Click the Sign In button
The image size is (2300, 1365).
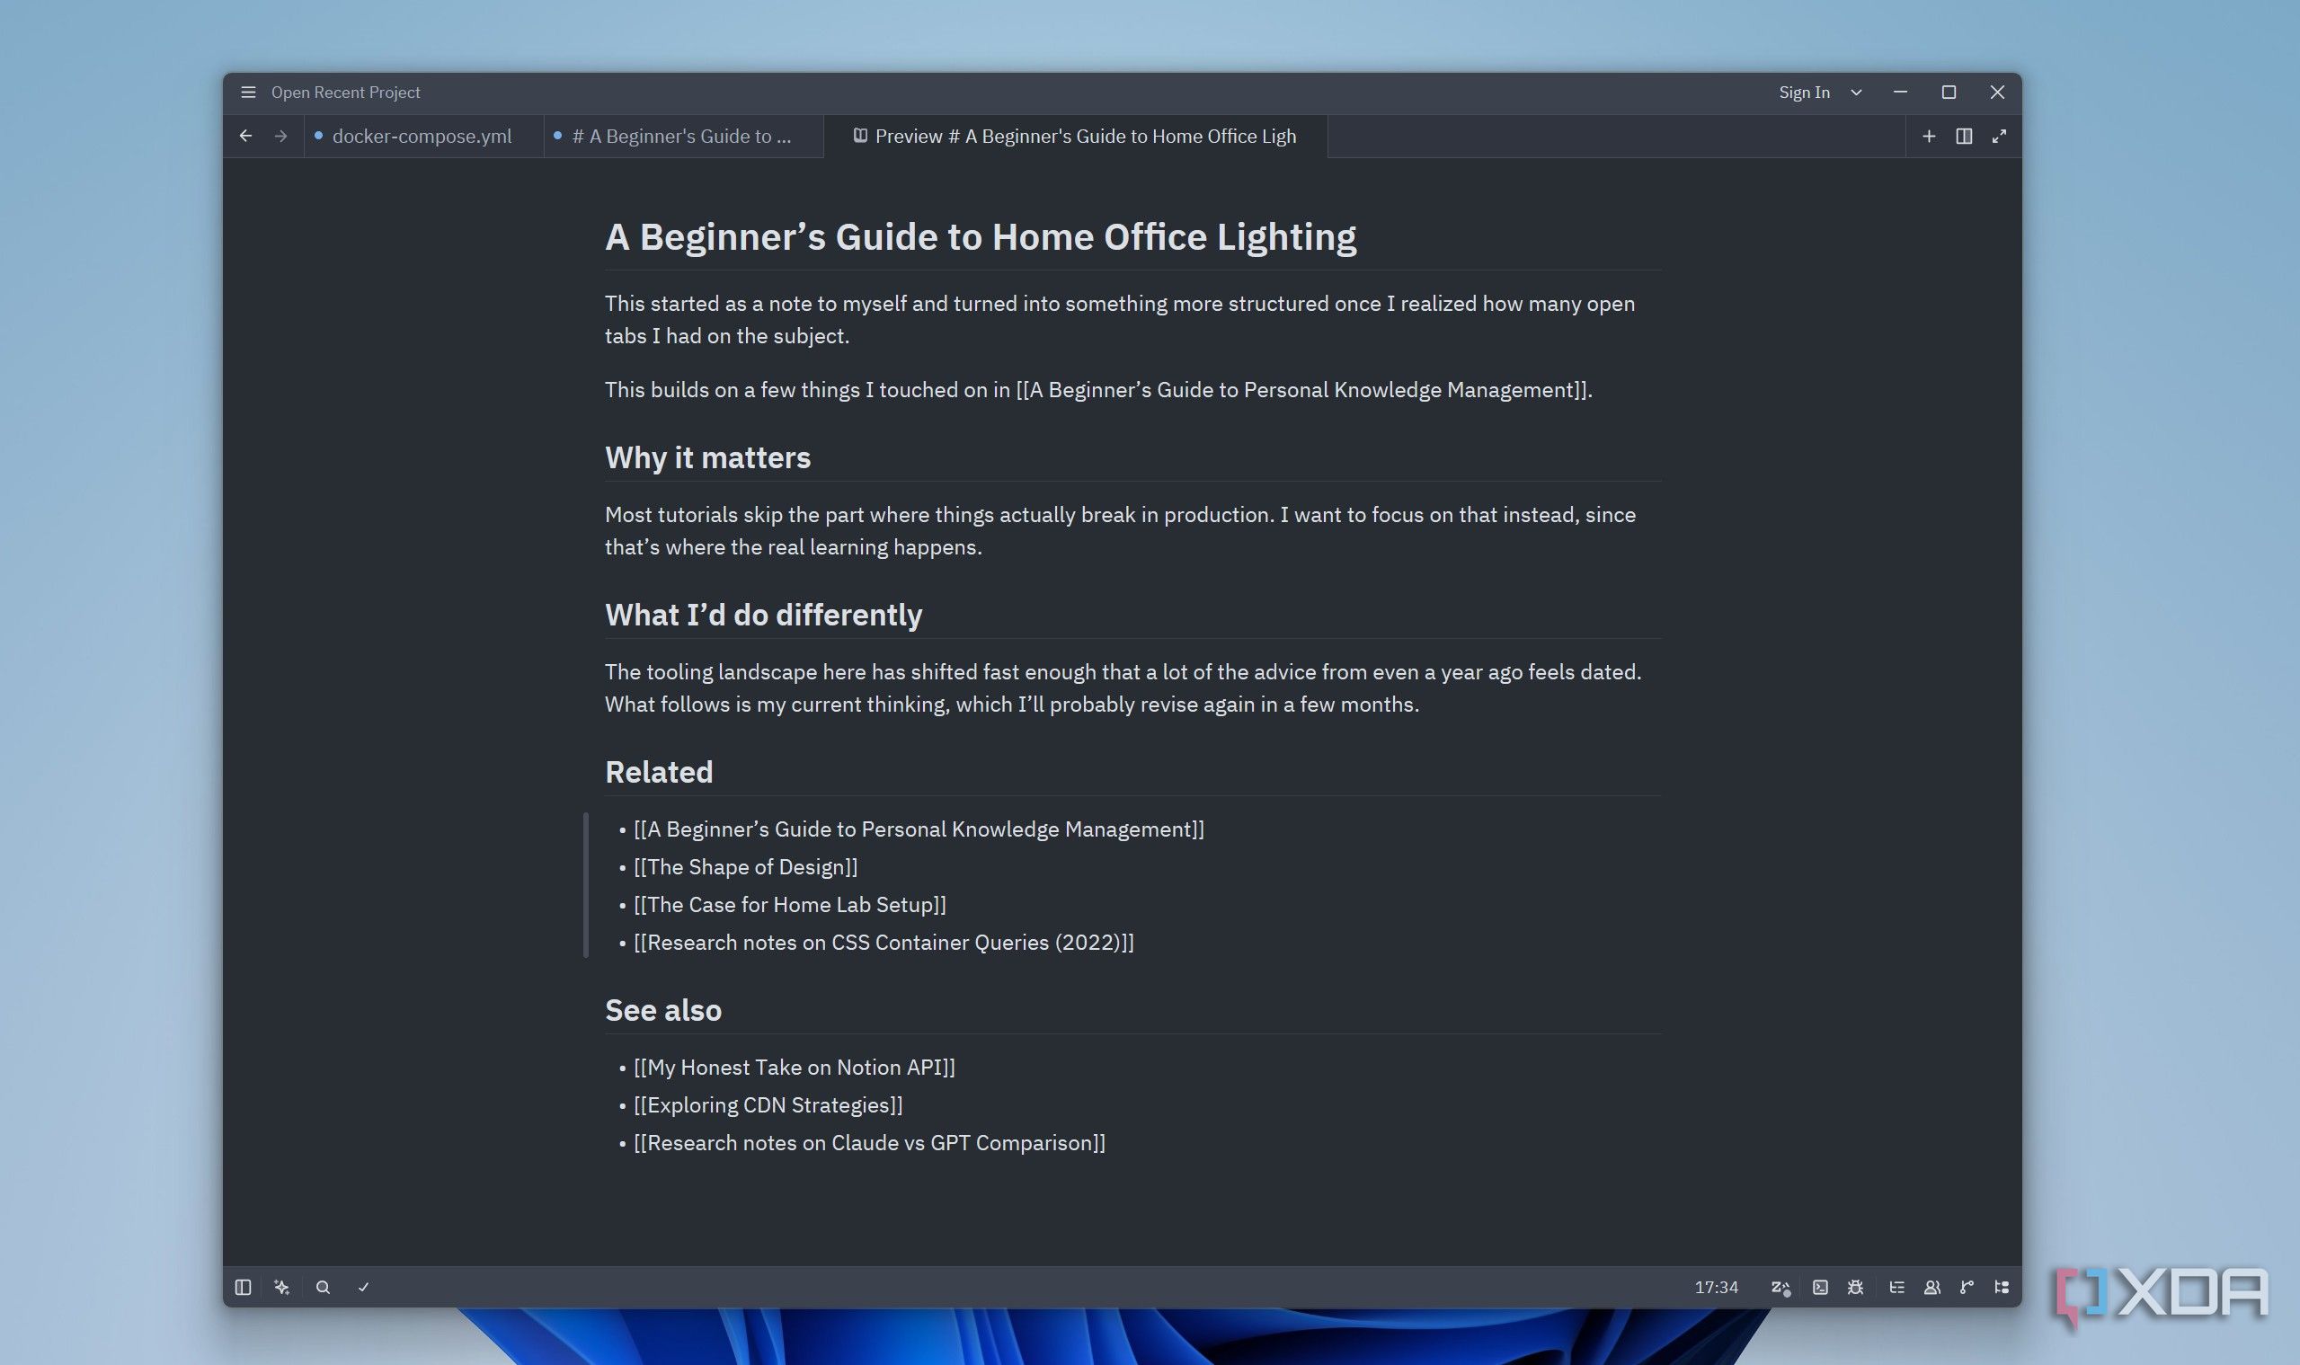1804,92
